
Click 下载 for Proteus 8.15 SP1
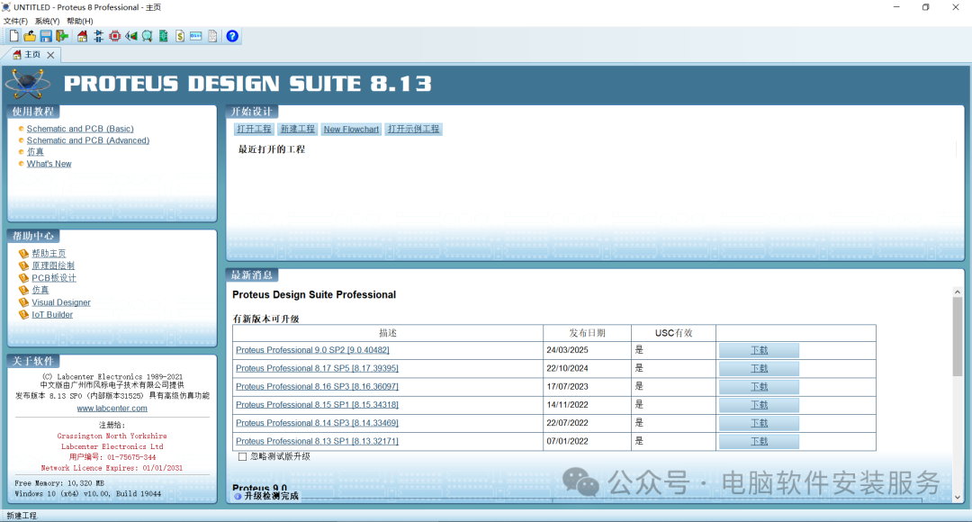point(759,405)
